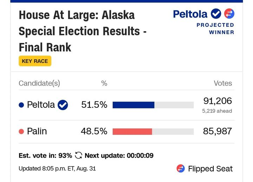Open the House At Large Alaska title
The height and width of the screenshot is (182, 253).
pos(83,31)
